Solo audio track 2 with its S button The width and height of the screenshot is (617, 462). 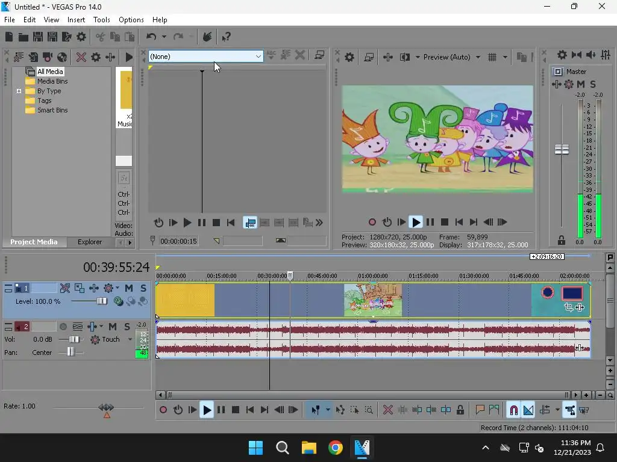coord(127,327)
